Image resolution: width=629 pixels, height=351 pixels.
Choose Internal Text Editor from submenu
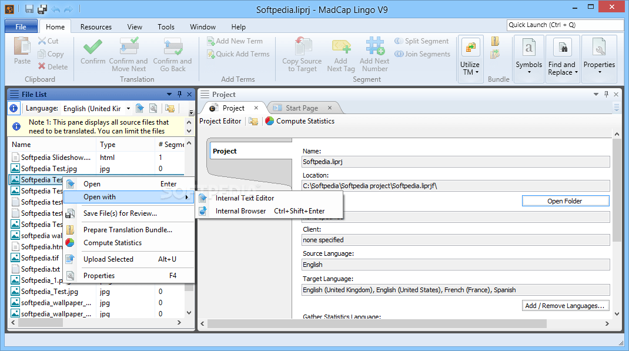click(x=270, y=198)
